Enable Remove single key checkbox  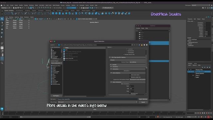[x=130, y=77]
